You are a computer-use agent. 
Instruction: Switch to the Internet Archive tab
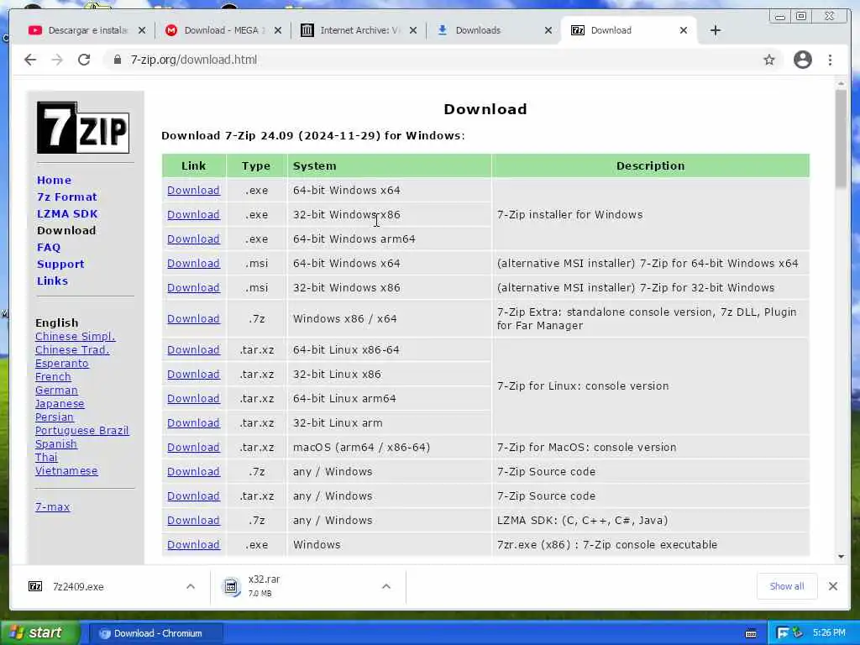359,30
